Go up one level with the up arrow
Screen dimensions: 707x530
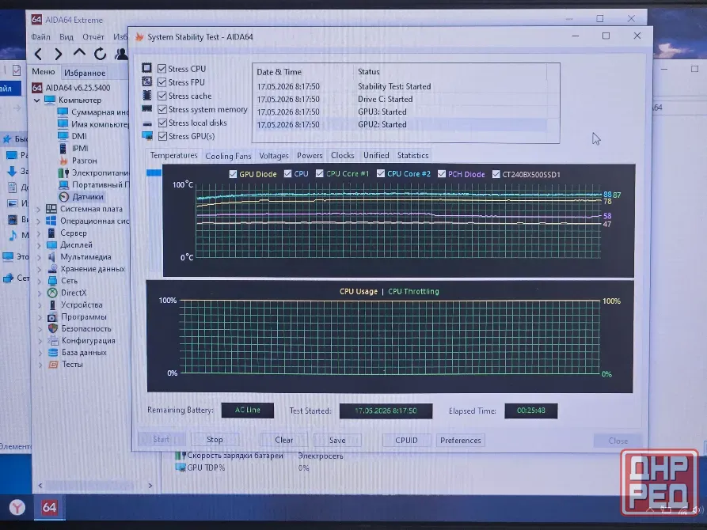coord(79,53)
